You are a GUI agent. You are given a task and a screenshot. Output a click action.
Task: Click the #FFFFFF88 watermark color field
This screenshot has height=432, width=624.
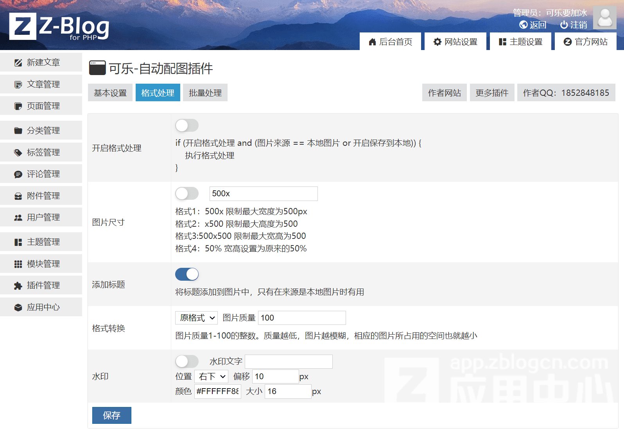218,391
